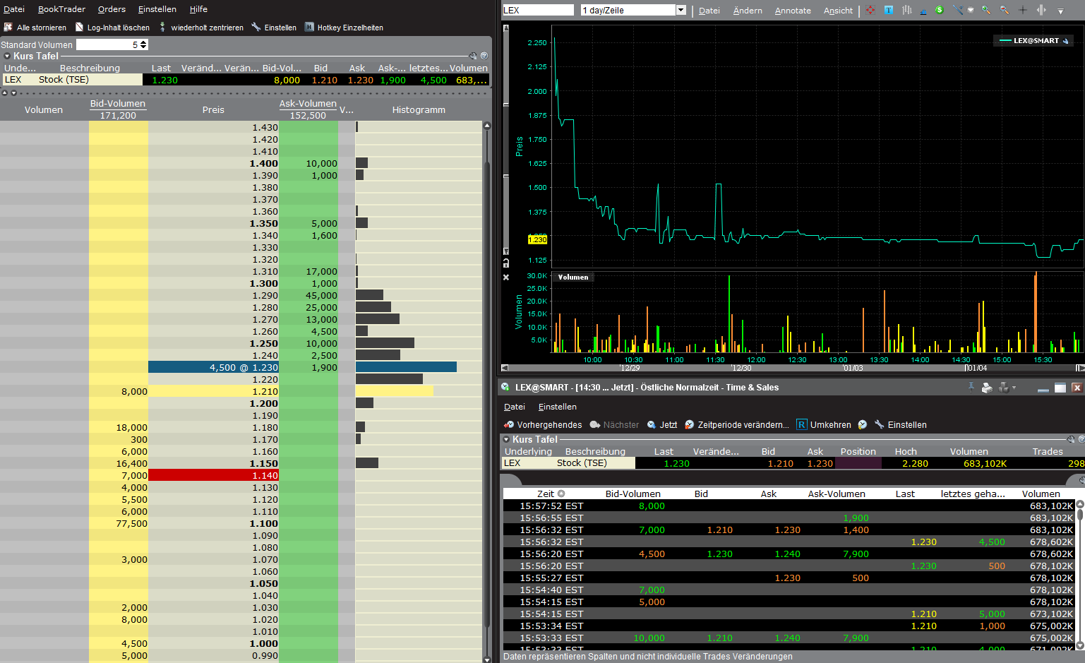Click the candlestick bar chart type icon
This screenshot has height=663, width=1085.
click(906, 10)
